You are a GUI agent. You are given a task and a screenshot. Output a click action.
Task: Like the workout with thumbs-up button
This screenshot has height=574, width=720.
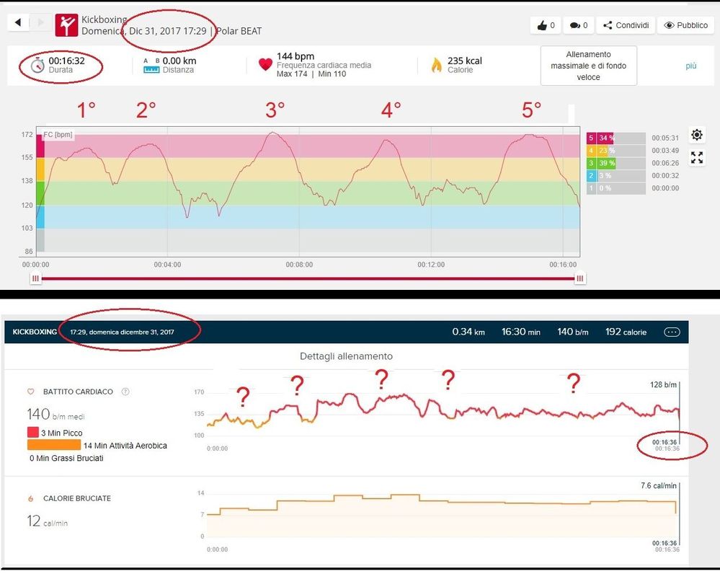click(545, 25)
